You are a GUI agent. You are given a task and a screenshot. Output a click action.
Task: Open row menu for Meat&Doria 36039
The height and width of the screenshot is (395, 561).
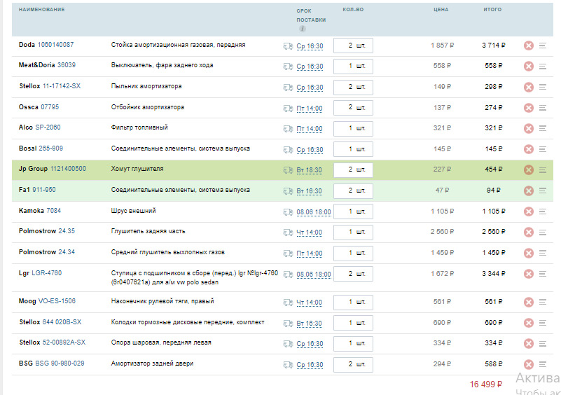543,67
